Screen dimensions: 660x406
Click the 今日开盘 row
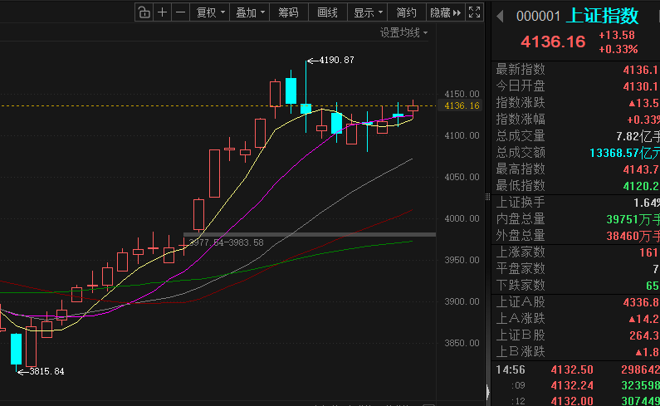pos(577,86)
